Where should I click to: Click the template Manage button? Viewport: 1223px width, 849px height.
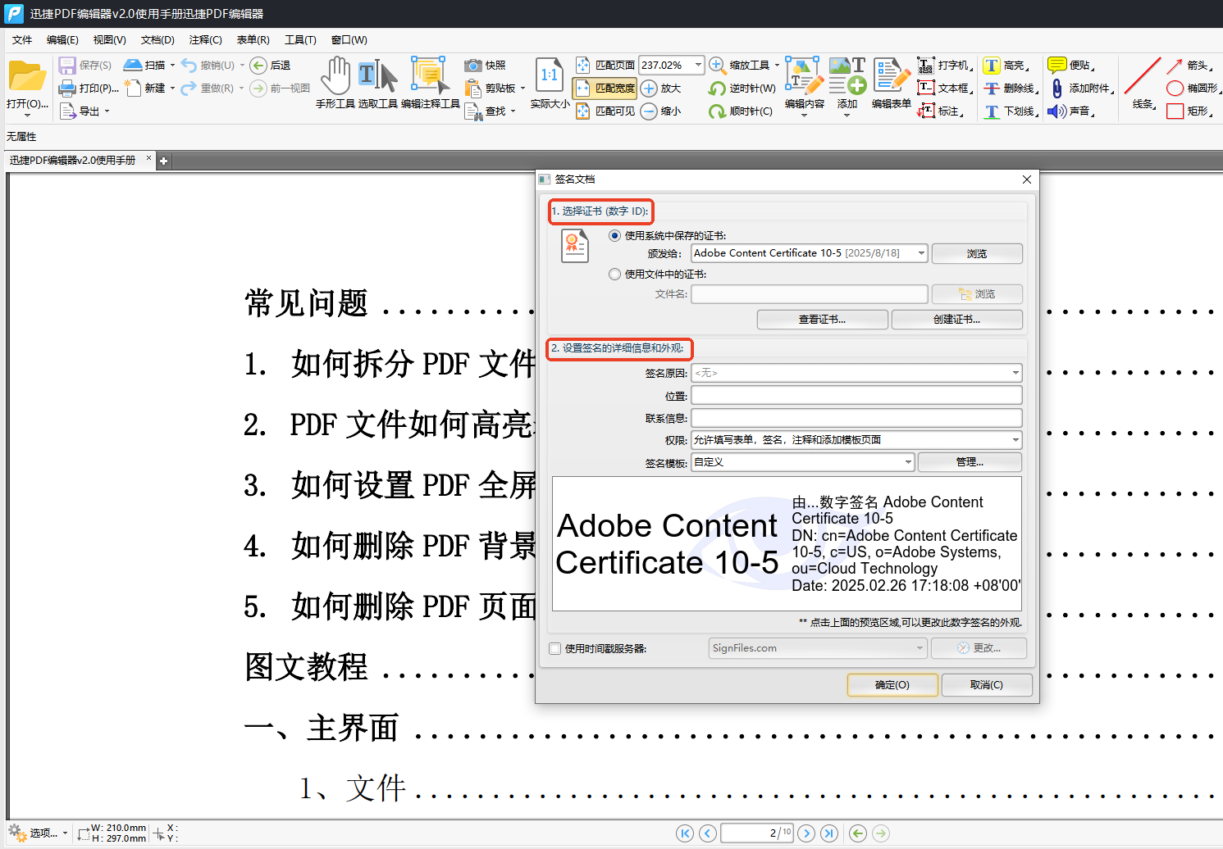(970, 462)
